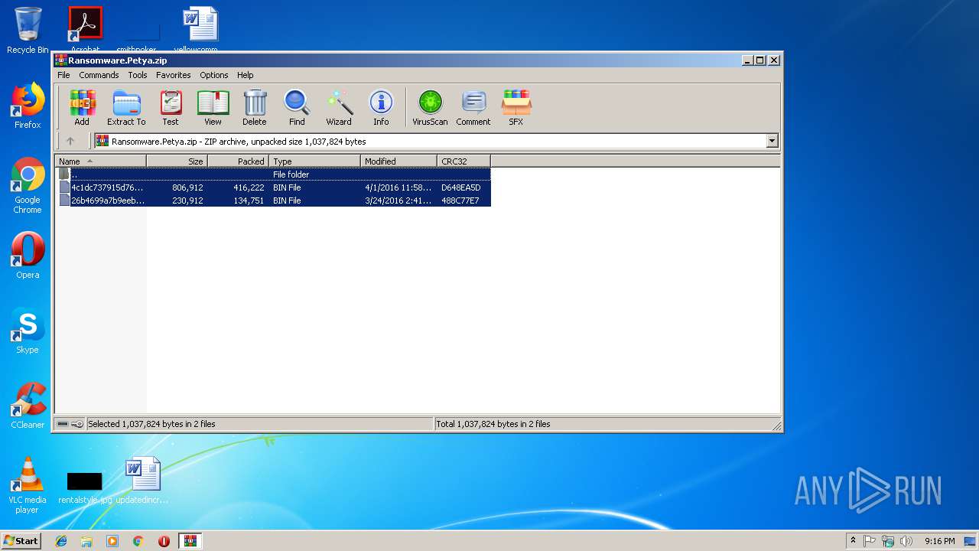979x551 pixels.
Task: Sort by the Size column header
Action: coord(177,161)
